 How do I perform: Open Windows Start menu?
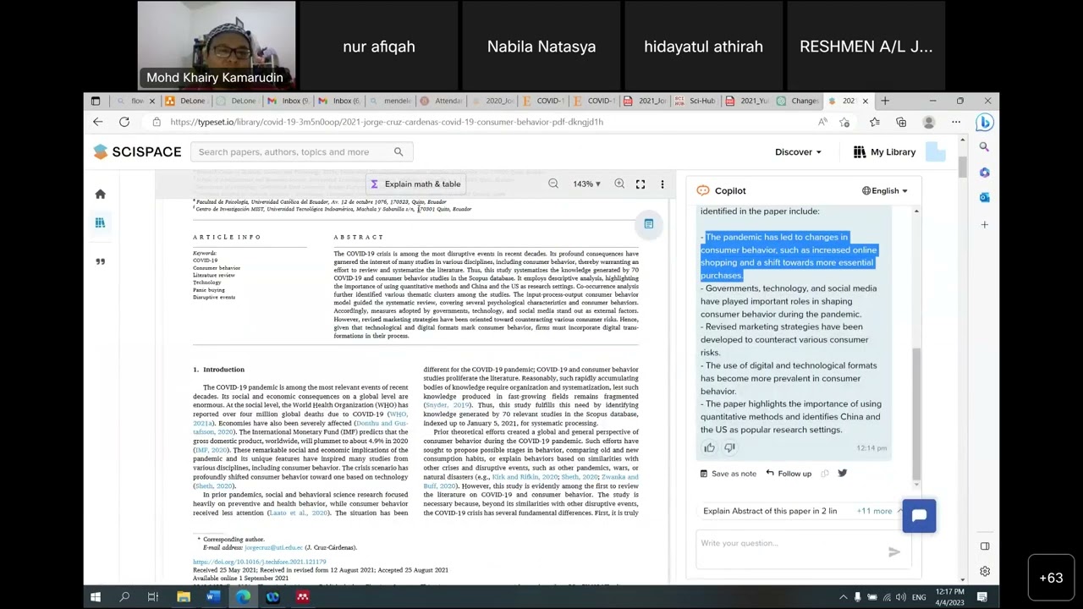point(96,597)
